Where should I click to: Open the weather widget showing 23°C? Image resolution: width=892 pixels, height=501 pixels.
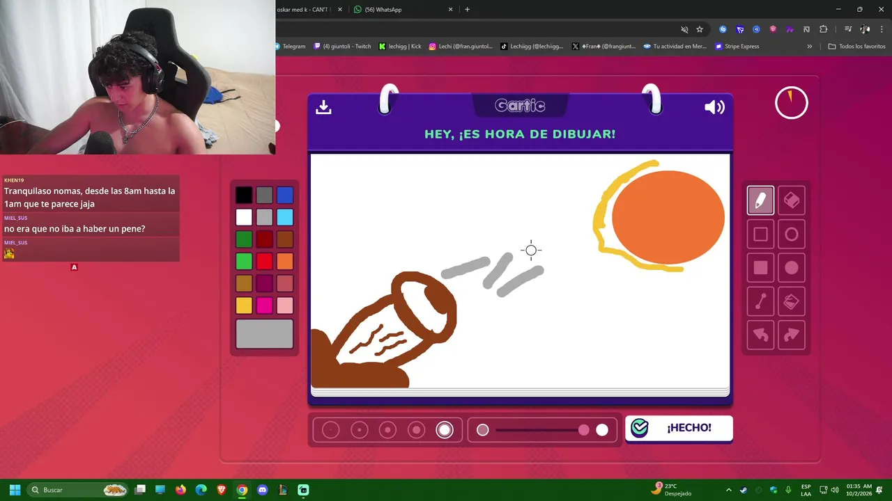click(x=672, y=490)
